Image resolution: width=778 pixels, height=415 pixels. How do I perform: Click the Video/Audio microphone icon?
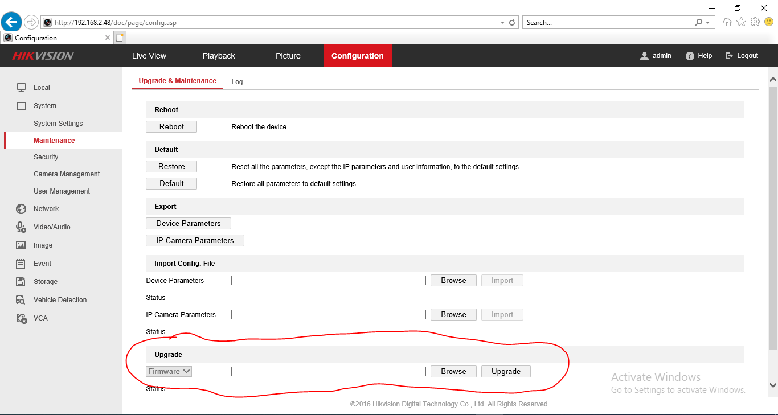click(x=21, y=227)
